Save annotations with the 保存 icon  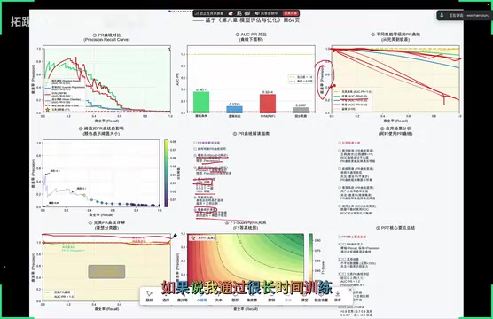point(338,296)
